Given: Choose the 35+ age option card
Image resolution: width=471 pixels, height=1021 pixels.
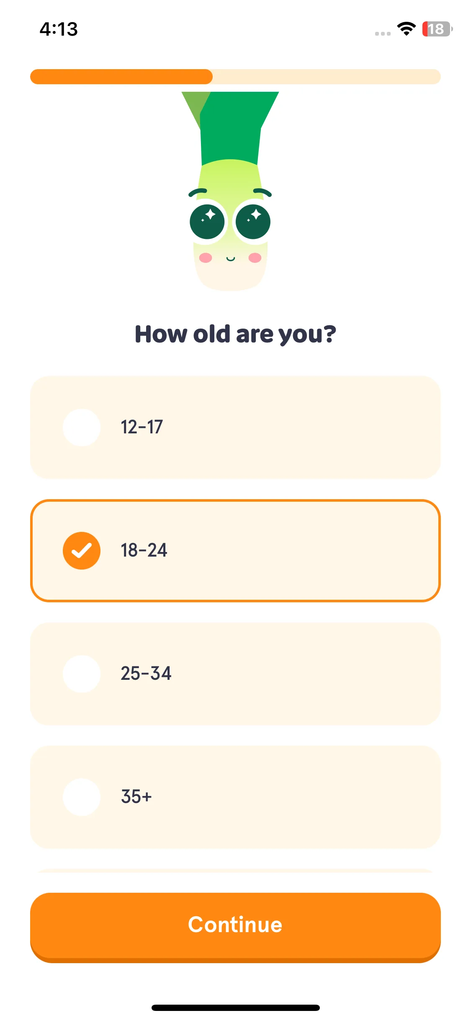Looking at the screenshot, I should 235,797.
